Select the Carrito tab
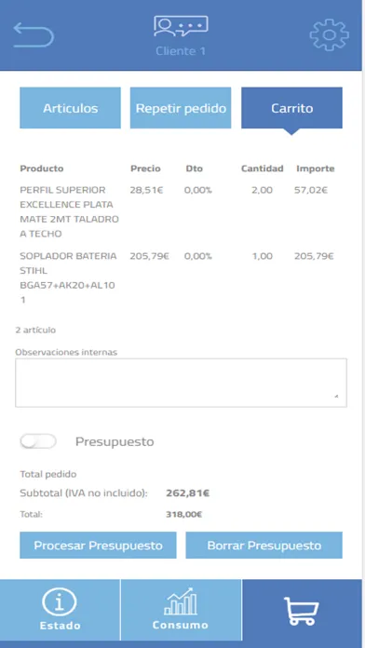Screen dimensions: 365x648 tap(291, 108)
